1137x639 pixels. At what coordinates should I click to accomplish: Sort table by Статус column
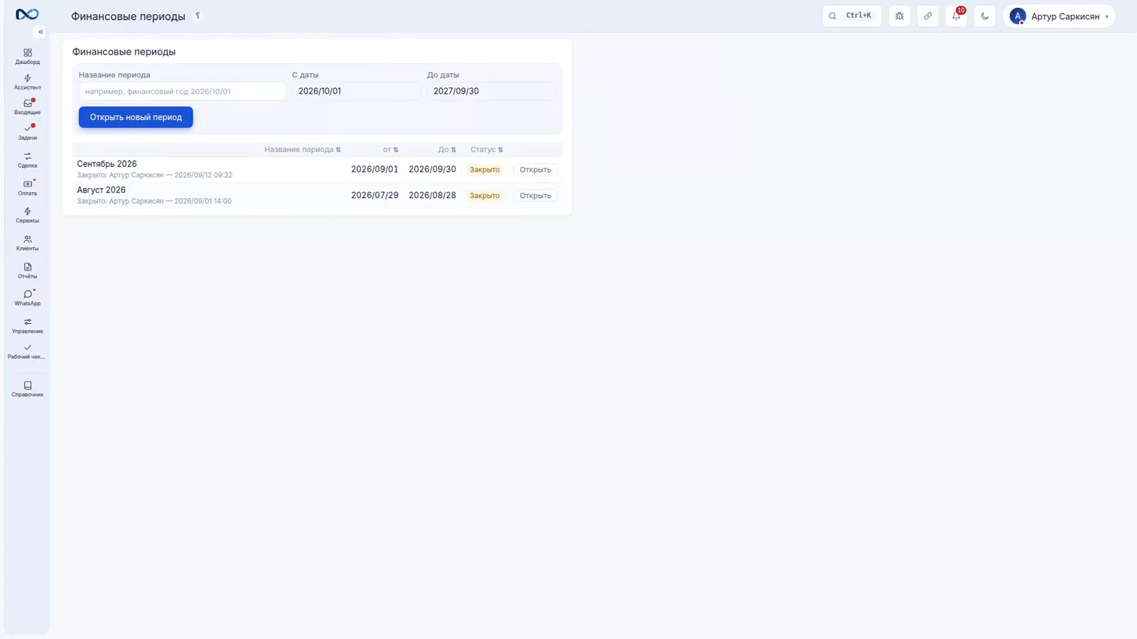(x=486, y=150)
